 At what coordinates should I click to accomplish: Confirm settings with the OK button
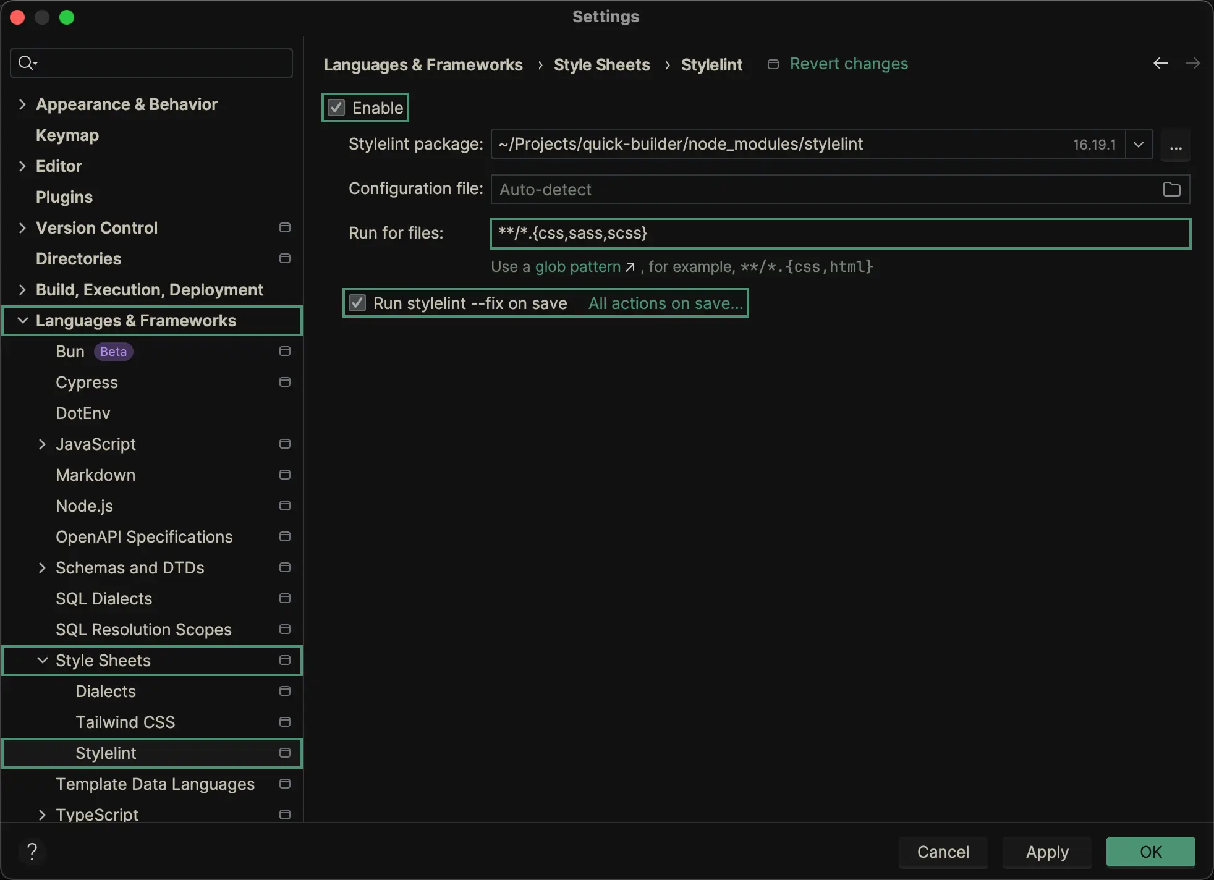pos(1151,852)
